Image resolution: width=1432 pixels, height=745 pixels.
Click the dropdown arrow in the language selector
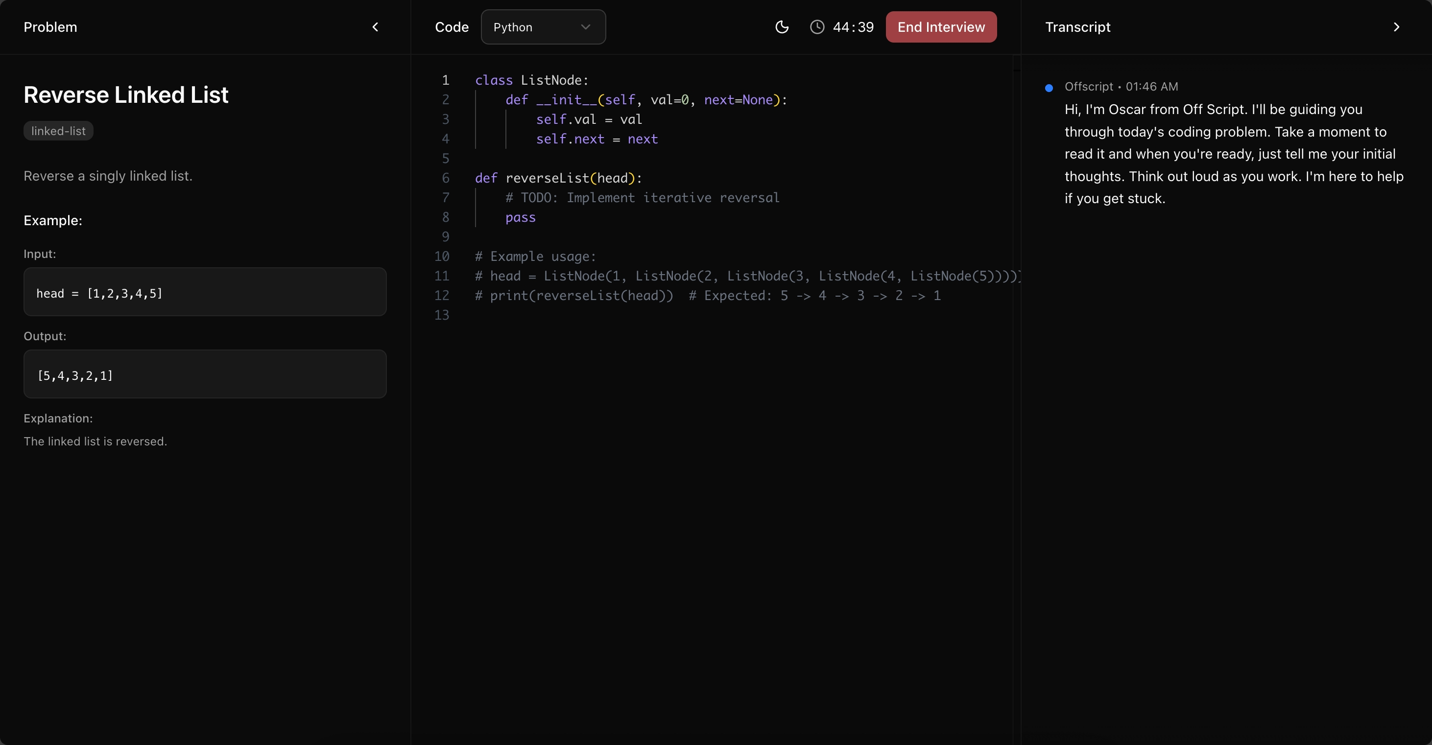(585, 27)
